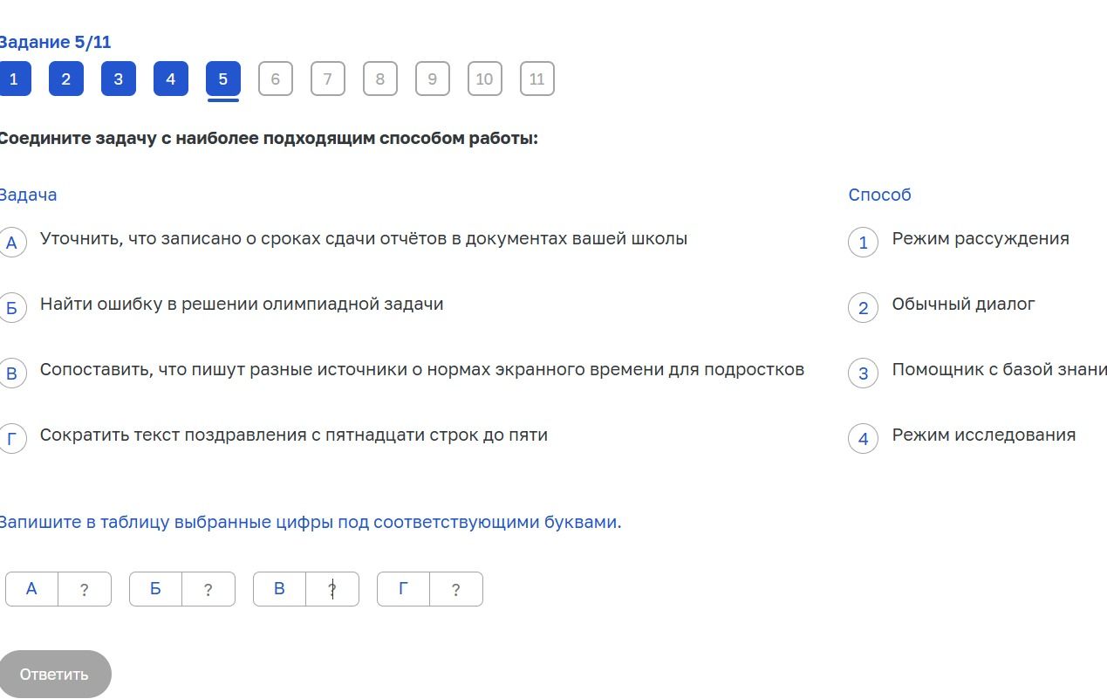Click the answer field next to Г
This screenshot has width=1107, height=699.
coord(456,589)
